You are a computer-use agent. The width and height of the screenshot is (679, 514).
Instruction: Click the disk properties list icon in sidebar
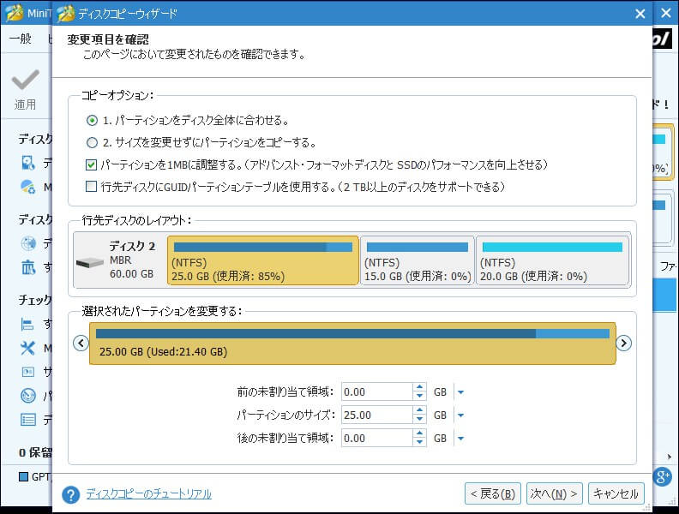coord(28,419)
